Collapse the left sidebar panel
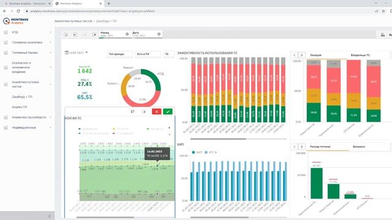The width and height of the screenshot is (392, 220). coord(50,216)
